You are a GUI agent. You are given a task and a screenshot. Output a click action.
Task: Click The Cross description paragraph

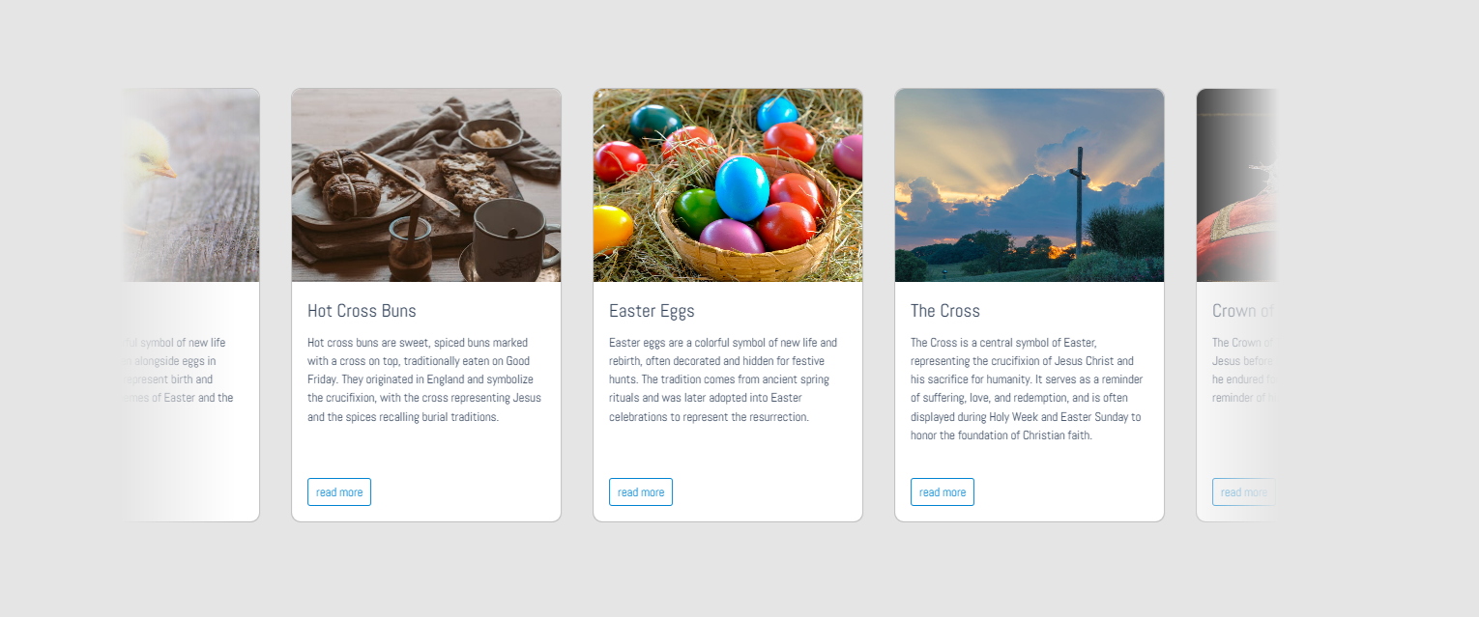tap(1027, 389)
